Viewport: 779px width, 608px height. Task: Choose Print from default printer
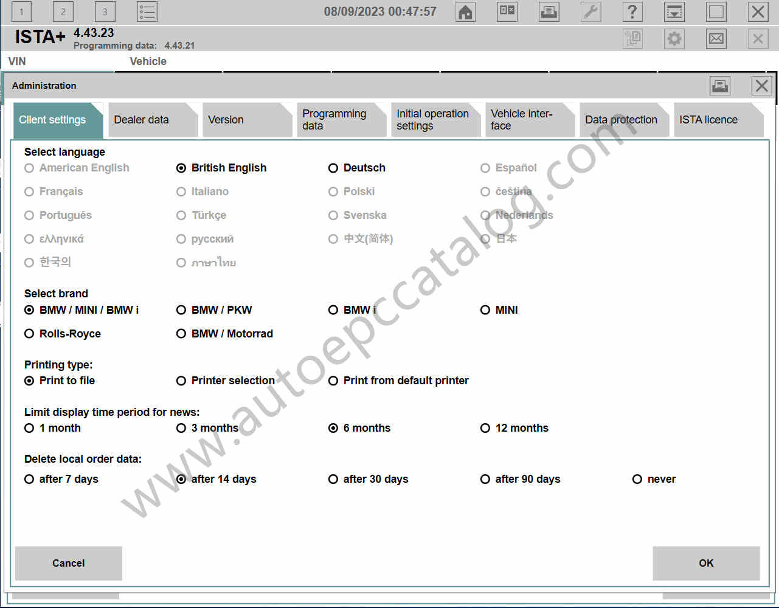(398, 381)
